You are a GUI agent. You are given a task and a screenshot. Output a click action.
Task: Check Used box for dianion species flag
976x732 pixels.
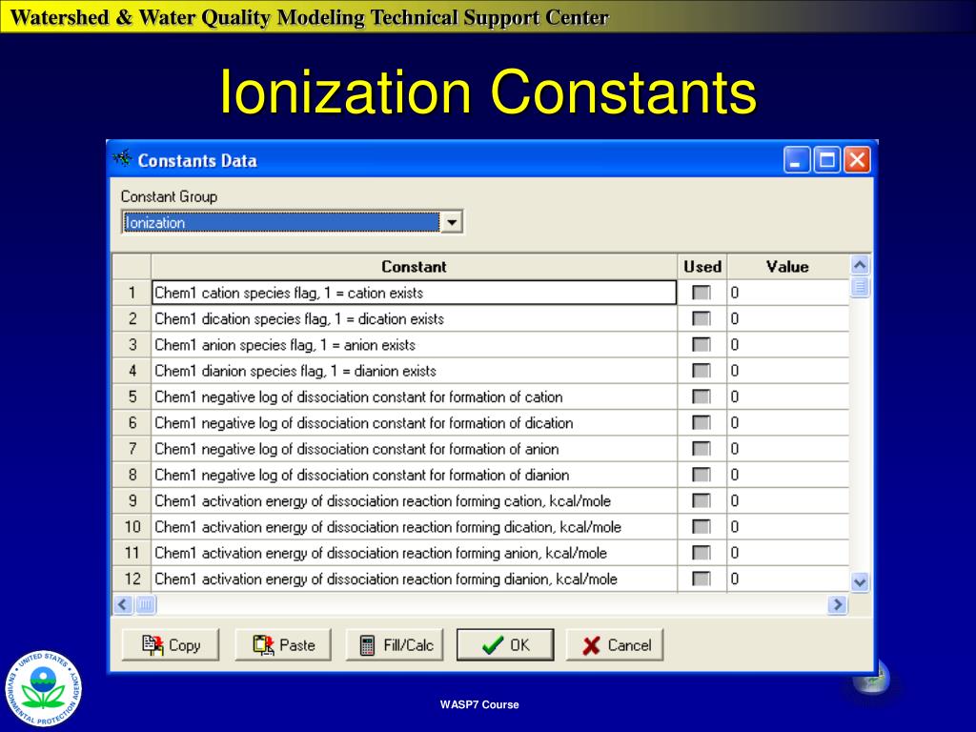[x=701, y=371]
